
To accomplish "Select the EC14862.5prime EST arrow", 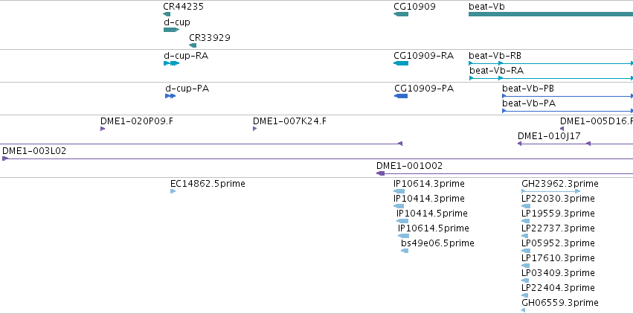I will (x=173, y=191).
